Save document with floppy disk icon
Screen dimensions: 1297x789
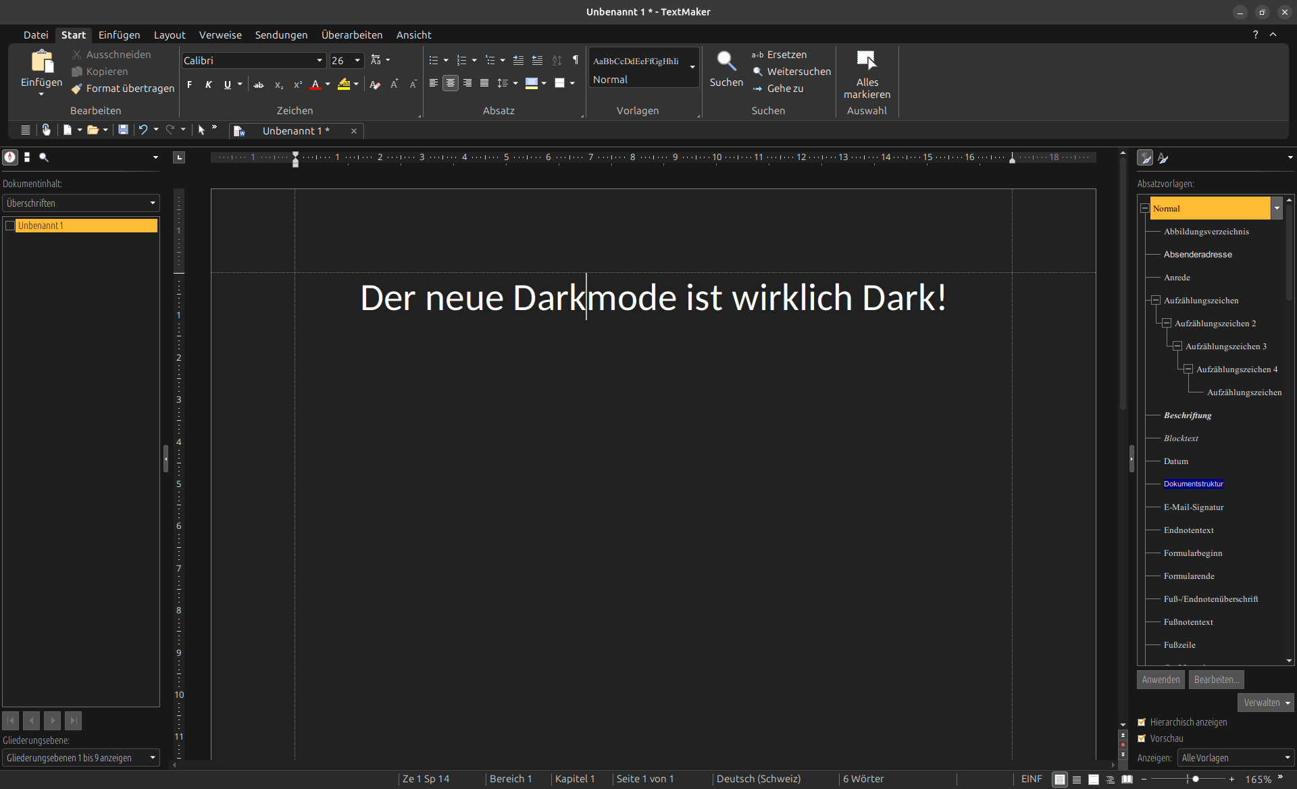(123, 130)
